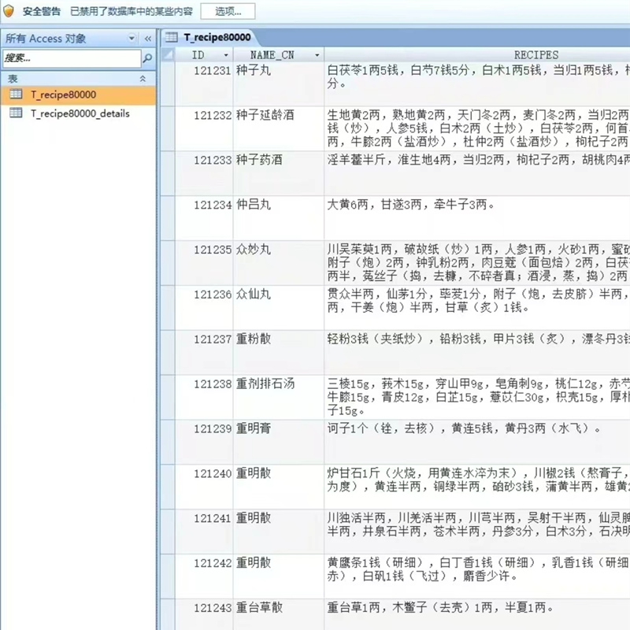Open the NAME_CN column filter dropdown
The height and width of the screenshot is (630, 630).
[317, 55]
